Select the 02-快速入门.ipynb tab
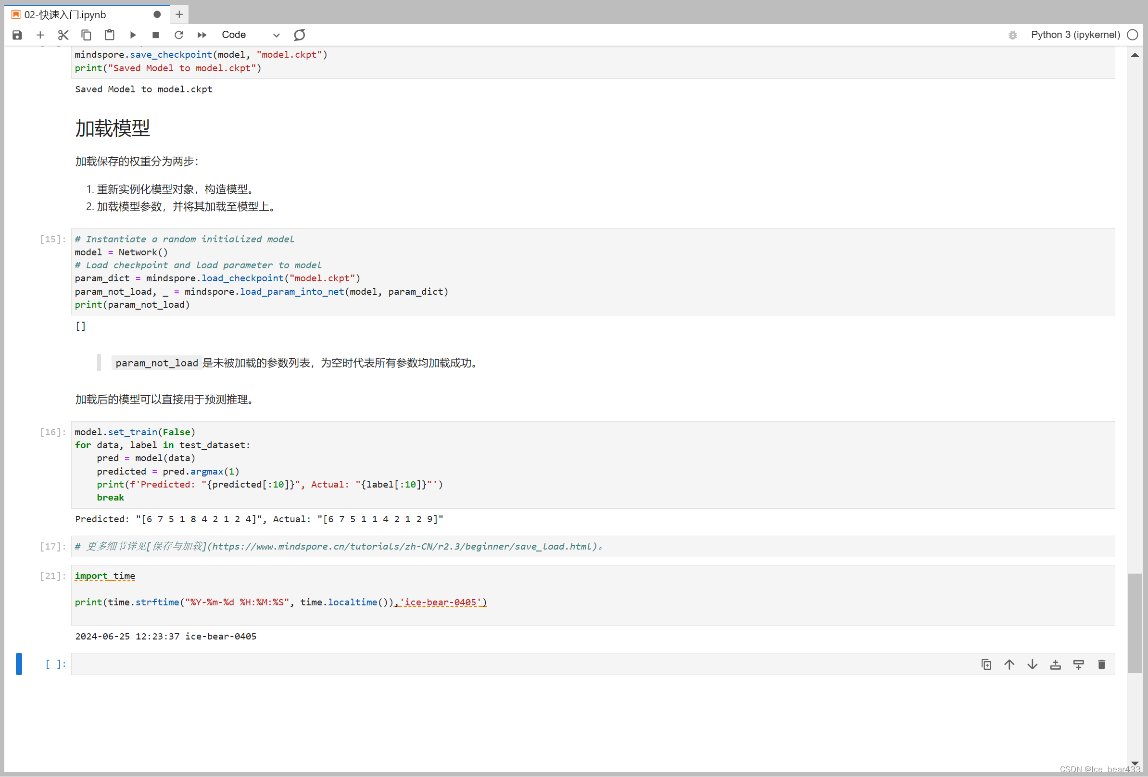The width and height of the screenshot is (1148, 777). click(88, 14)
